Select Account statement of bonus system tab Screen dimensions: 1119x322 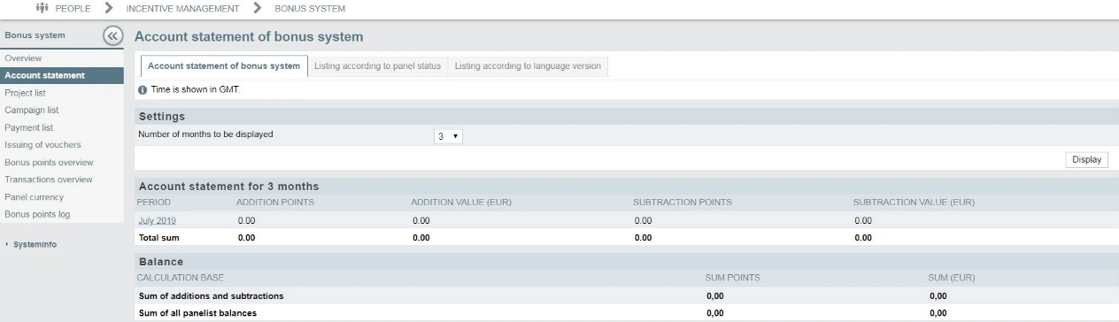click(224, 66)
